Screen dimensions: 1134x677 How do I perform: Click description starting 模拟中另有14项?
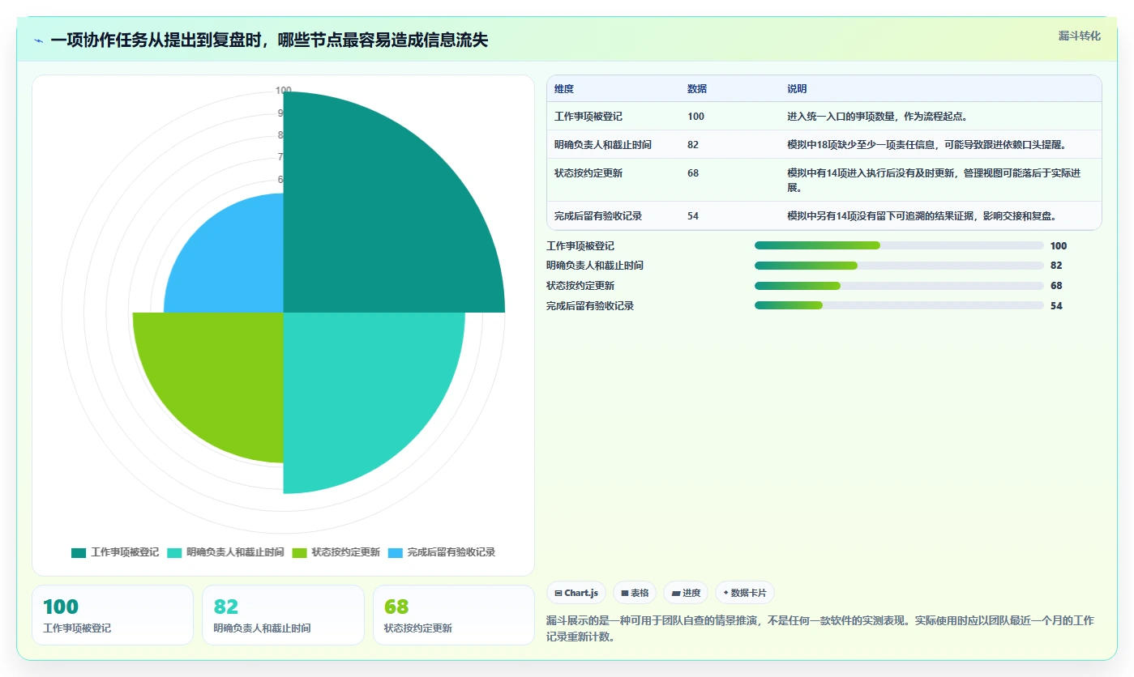pos(922,216)
